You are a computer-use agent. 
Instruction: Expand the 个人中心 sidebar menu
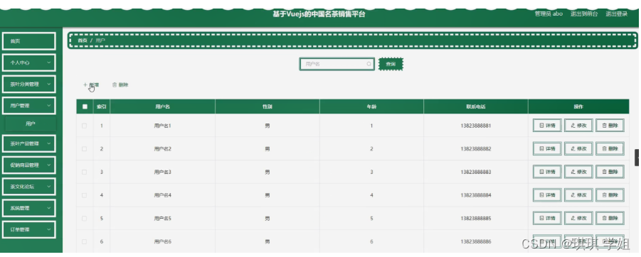(x=29, y=62)
